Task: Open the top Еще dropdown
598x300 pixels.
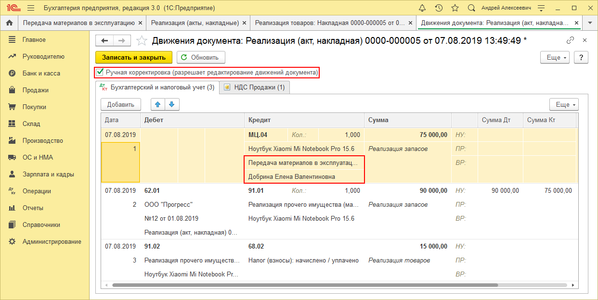Action: [555, 57]
